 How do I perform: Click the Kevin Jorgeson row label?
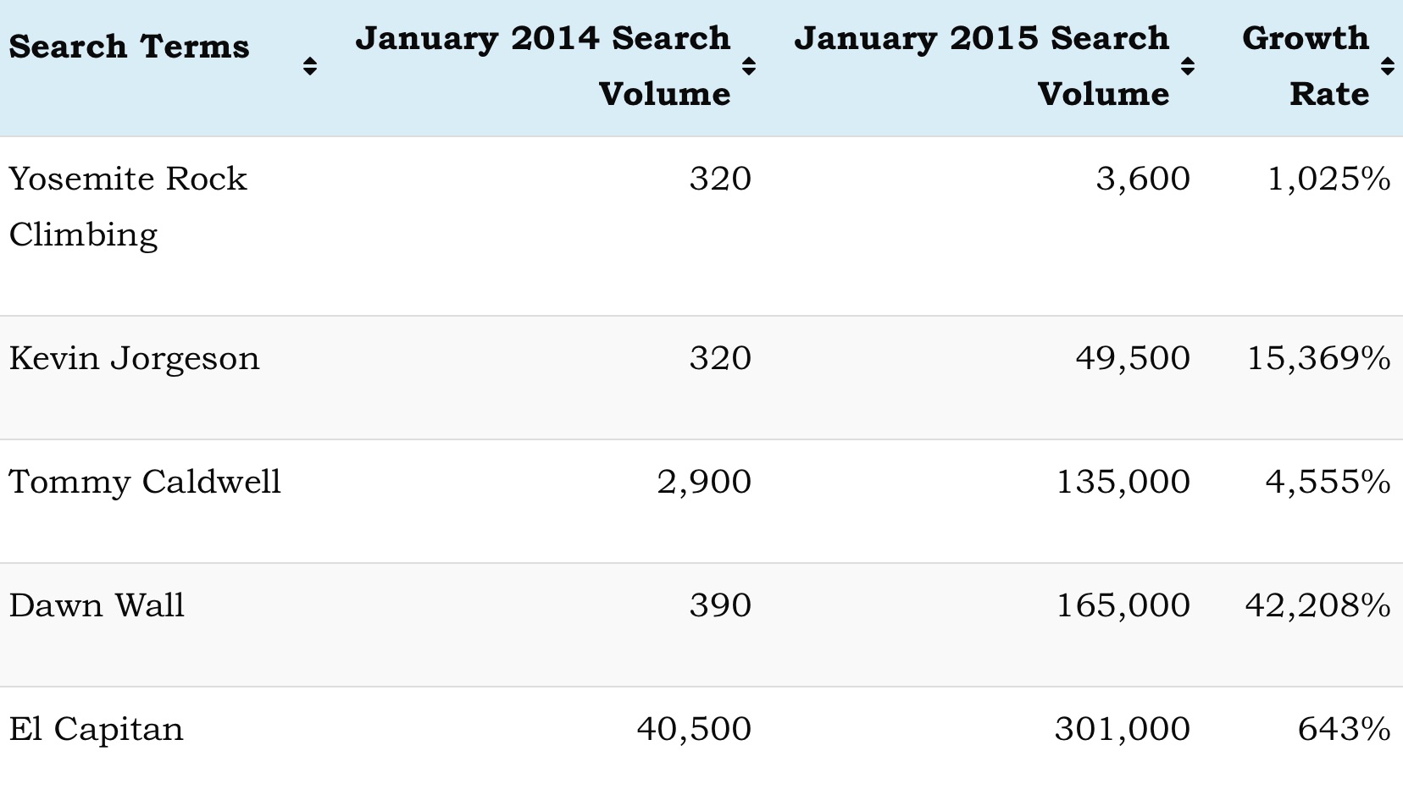[x=134, y=359]
